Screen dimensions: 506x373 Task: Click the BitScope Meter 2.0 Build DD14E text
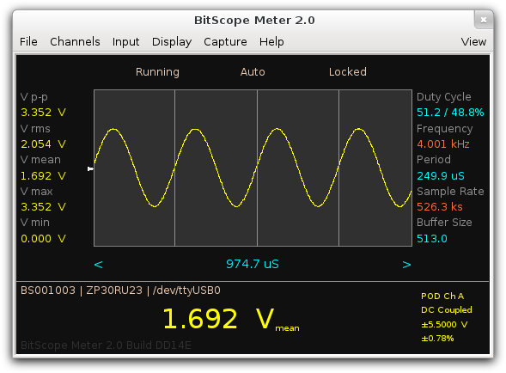point(106,345)
